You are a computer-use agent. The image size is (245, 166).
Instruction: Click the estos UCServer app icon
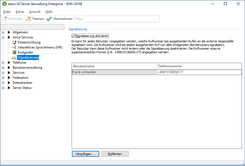4,4
